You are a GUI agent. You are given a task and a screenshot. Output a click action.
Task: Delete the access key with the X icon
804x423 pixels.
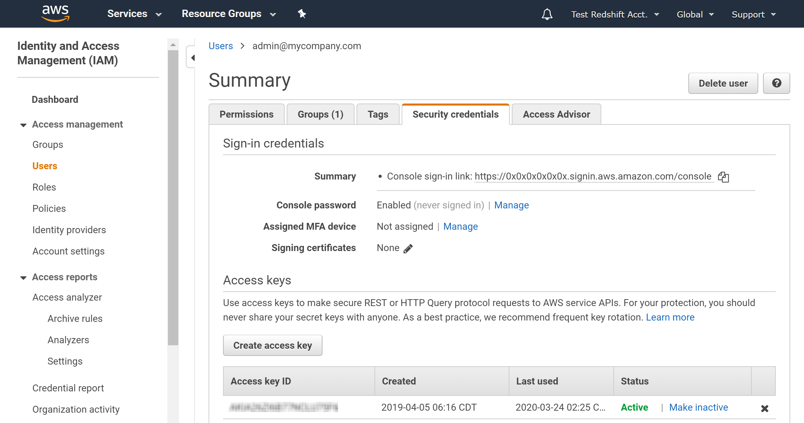764,408
